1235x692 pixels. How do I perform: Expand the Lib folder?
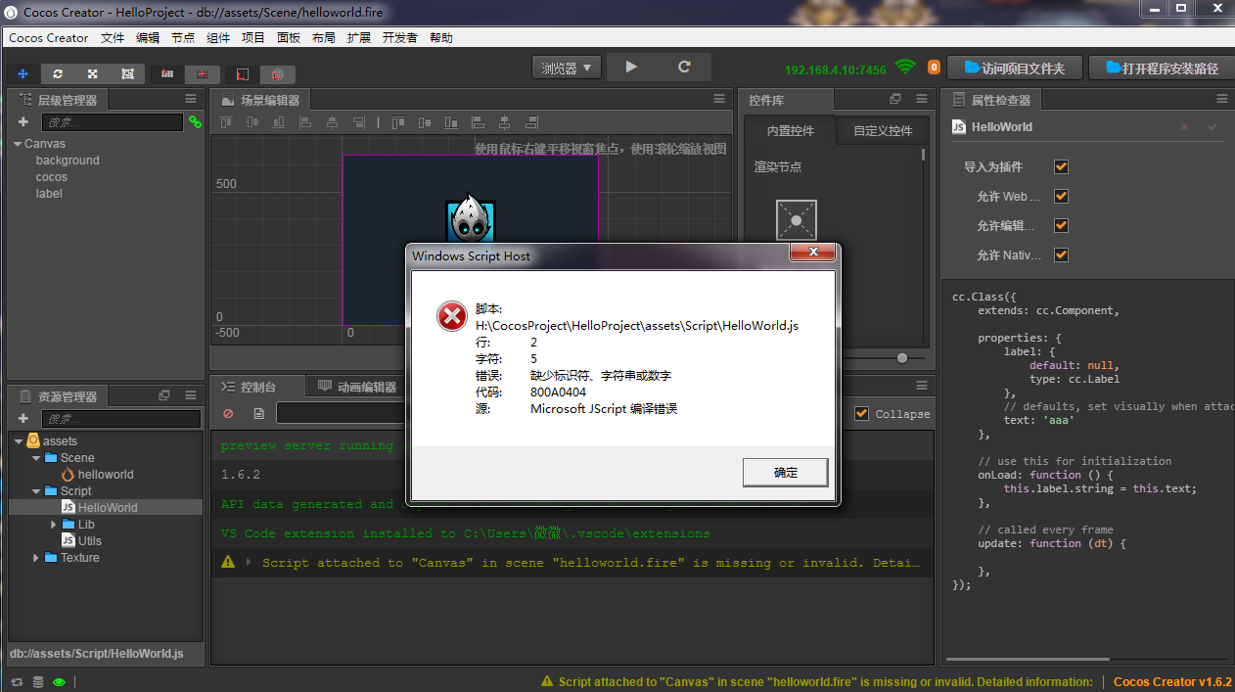[x=54, y=525]
